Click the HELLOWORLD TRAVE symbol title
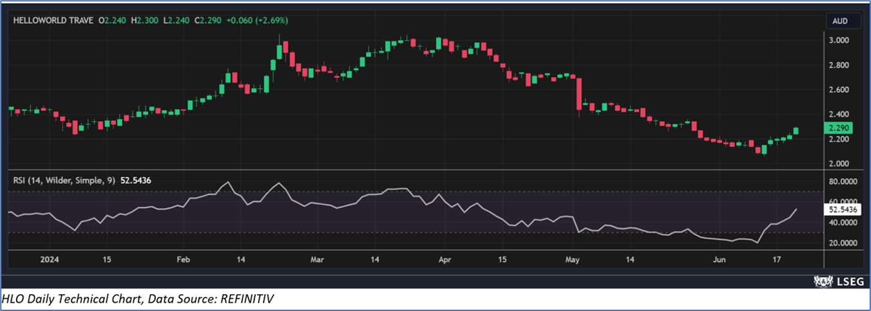This screenshot has width=871, height=311. [53, 21]
